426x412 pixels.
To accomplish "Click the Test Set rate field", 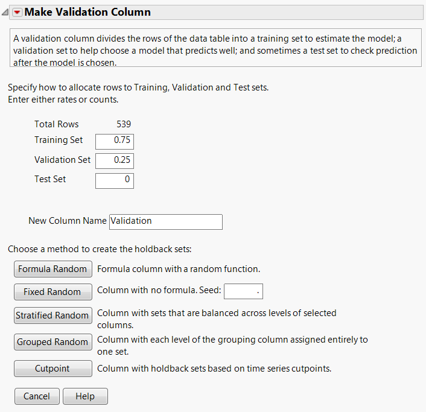I will [115, 180].
